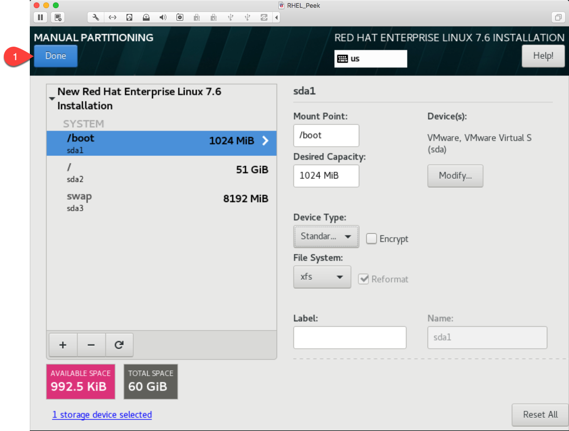Add a new mount point with plus

coord(63,344)
